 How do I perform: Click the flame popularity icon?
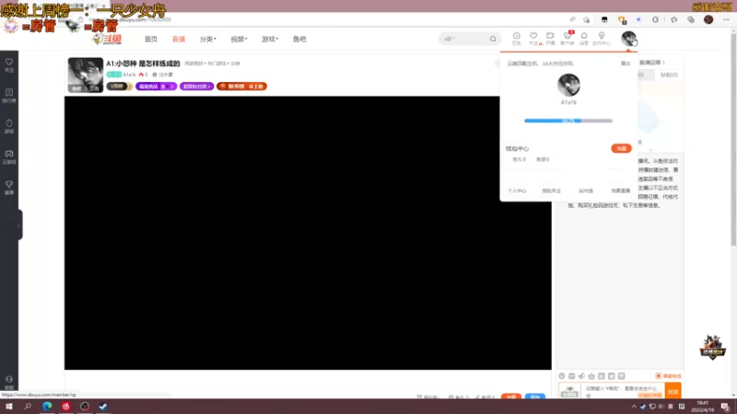(x=141, y=75)
